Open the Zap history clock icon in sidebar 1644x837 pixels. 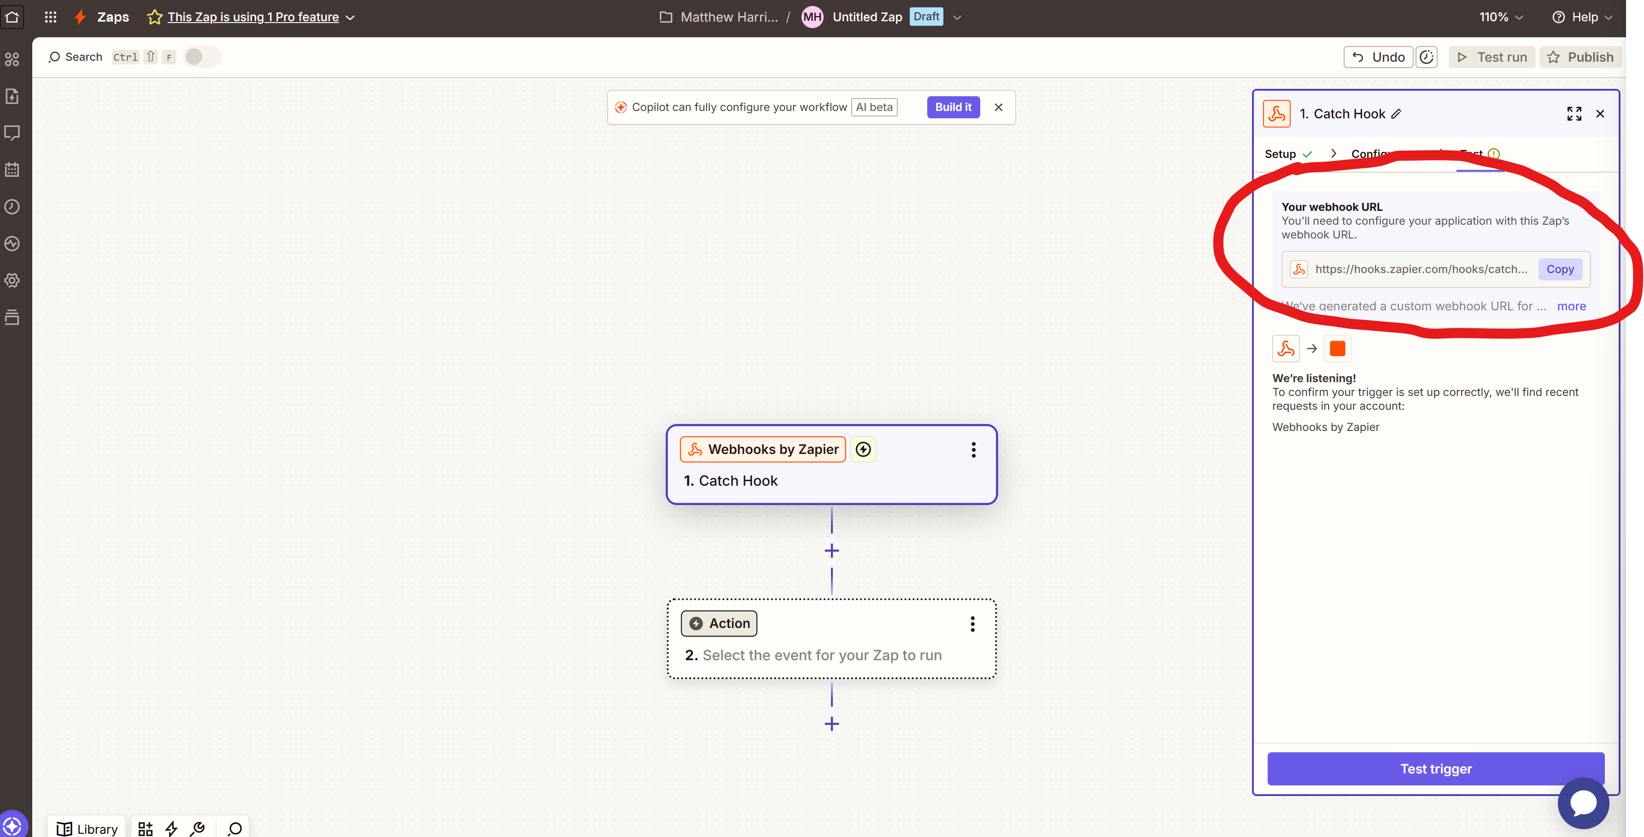12,207
